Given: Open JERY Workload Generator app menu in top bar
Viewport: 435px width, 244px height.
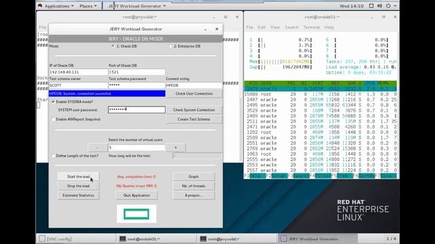Looking at the screenshot, I should click(137, 6).
